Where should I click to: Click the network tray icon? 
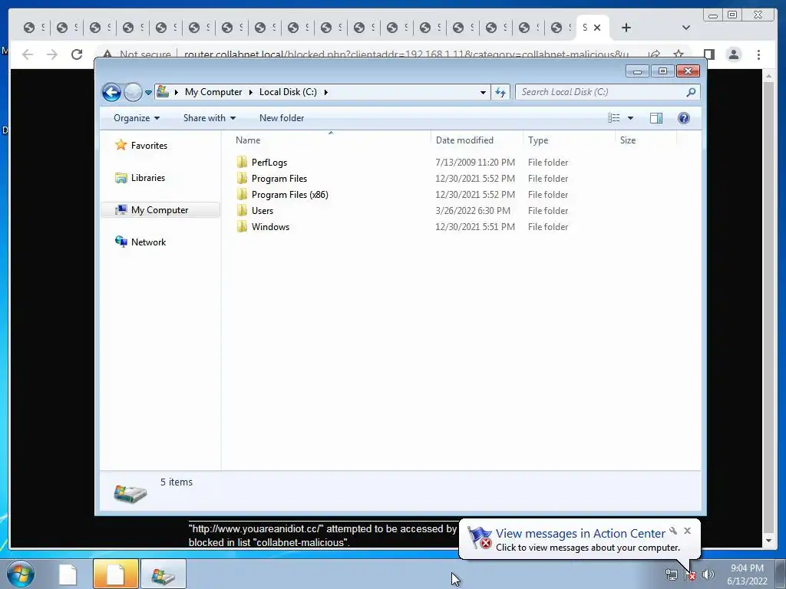(x=671, y=574)
